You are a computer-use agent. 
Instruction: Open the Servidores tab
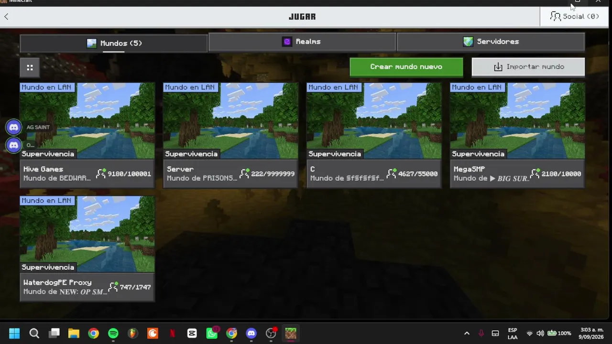491,42
